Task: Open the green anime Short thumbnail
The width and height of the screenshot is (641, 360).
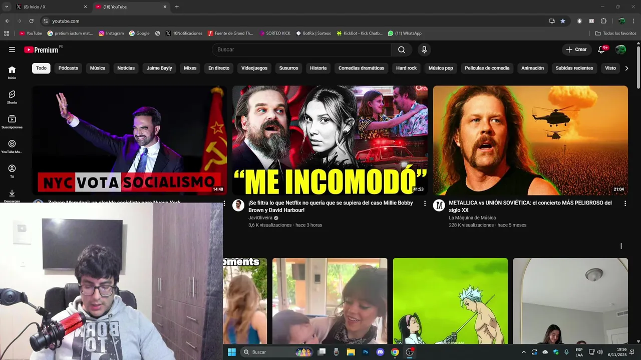Action: coord(450,301)
